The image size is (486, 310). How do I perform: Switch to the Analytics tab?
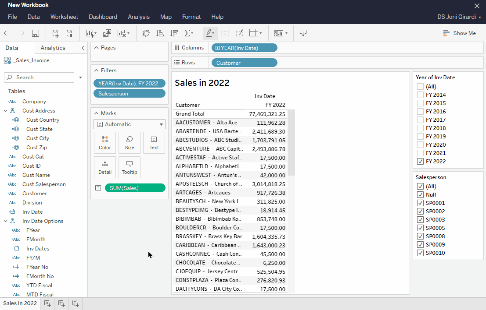[x=53, y=48]
